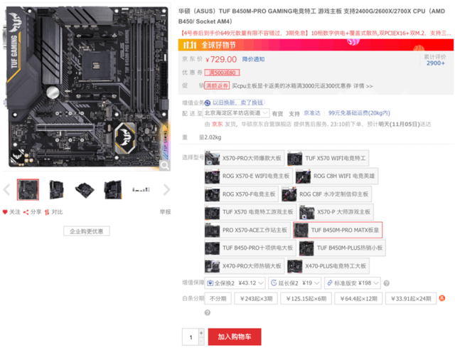Click the 降价通知 price alert link
Screen dimensions: 455x348
pyautogui.click(x=253, y=59)
